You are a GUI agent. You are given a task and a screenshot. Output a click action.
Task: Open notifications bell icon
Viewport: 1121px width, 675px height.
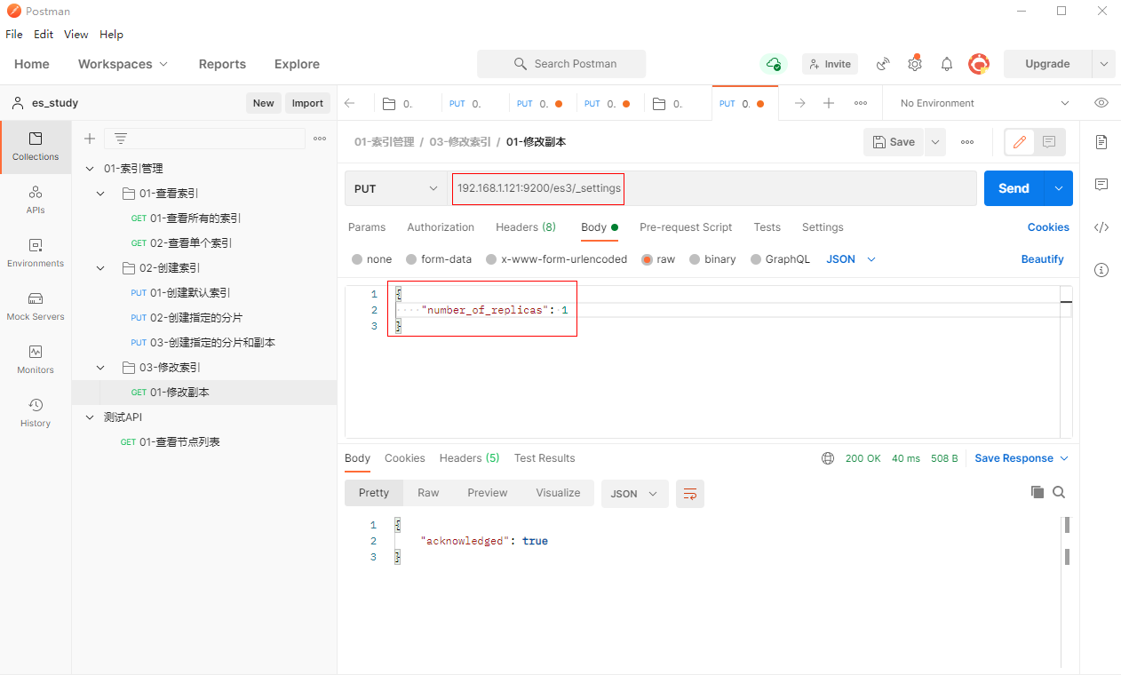click(x=947, y=64)
